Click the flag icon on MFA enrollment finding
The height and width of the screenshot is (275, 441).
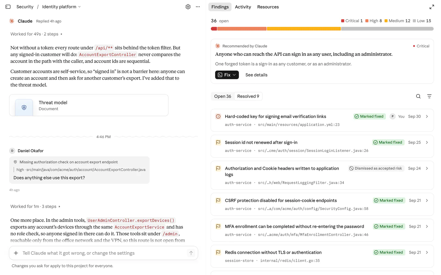(x=218, y=226)
